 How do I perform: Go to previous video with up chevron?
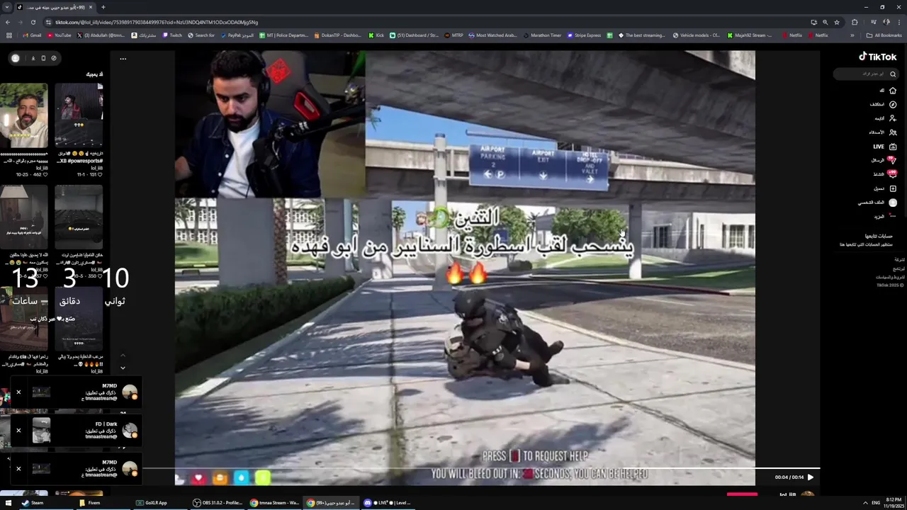pos(123,356)
